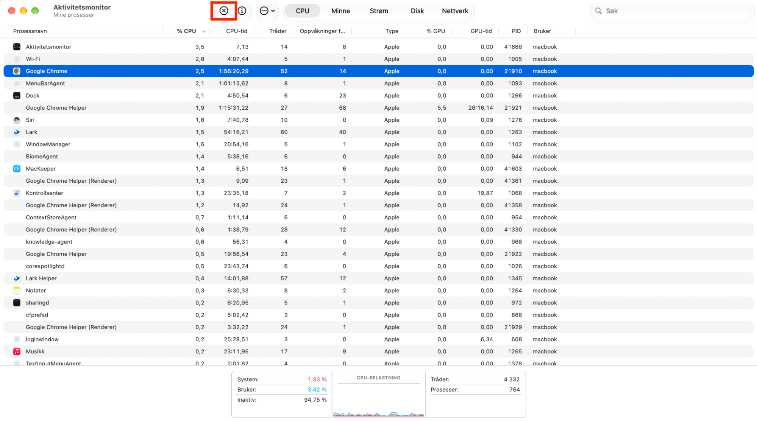The height and width of the screenshot is (421, 757).
Task: Select the MenuBarAgent process icon
Action: pos(17,83)
